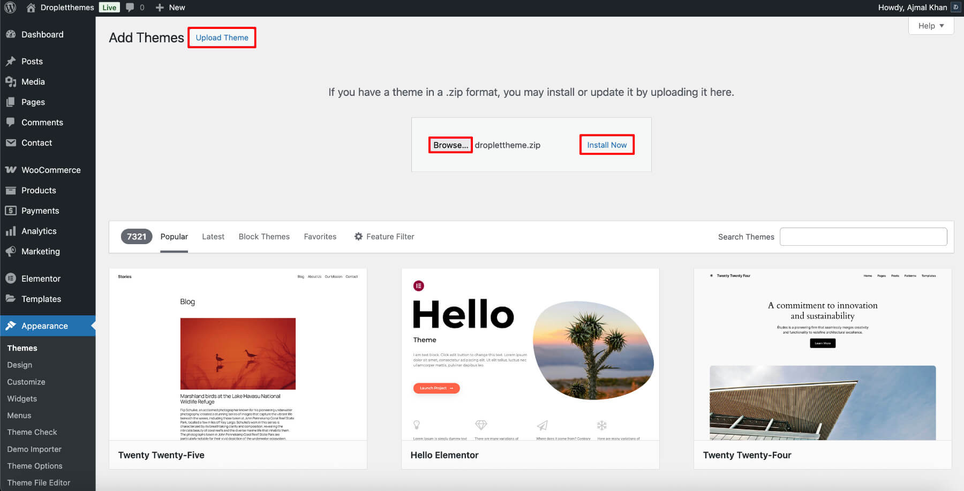The width and height of the screenshot is (964, 491).
Task: Open the Media library from the sidebar
Action: tap(12, 81)
